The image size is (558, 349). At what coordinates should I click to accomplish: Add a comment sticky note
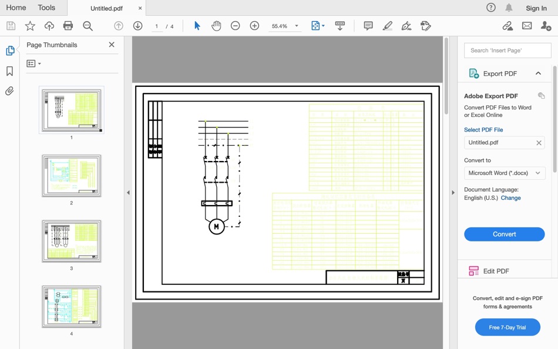point(368,26)
